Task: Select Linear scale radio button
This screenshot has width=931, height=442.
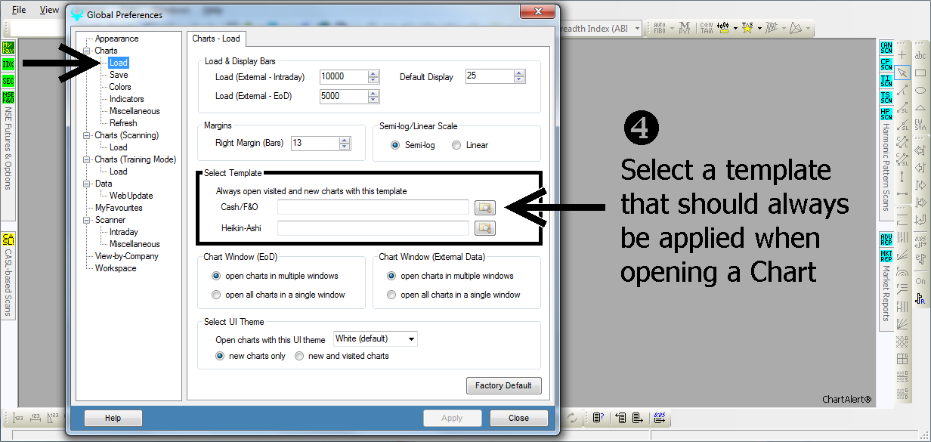Action: pyautogui.click(x=456, y=145)
